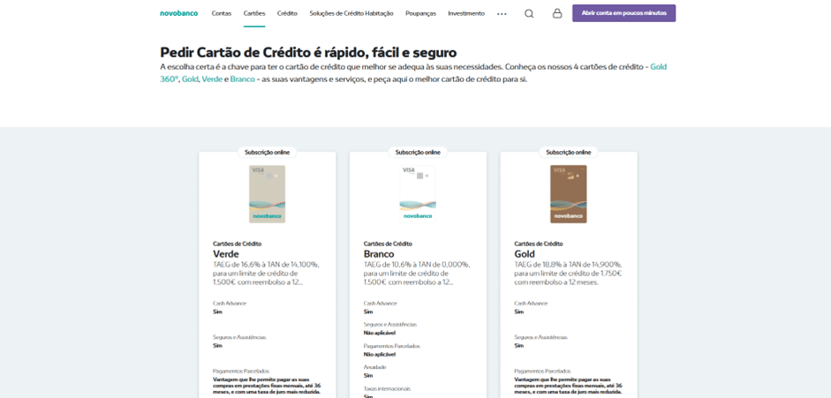The height and width of the screenshot is (398, 831).
Task: Click the padlock login icon
Action: click(x=557, y=14)
